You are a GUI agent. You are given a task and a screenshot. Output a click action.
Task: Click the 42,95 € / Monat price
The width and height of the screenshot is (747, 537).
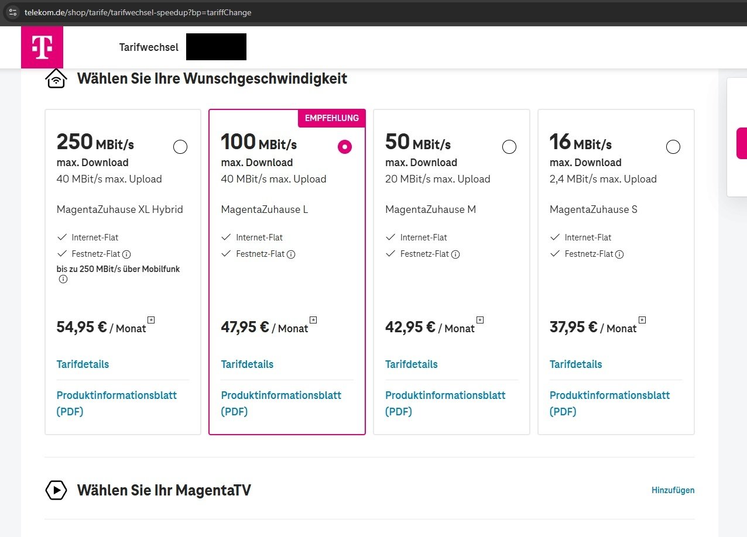pos(430,327)
